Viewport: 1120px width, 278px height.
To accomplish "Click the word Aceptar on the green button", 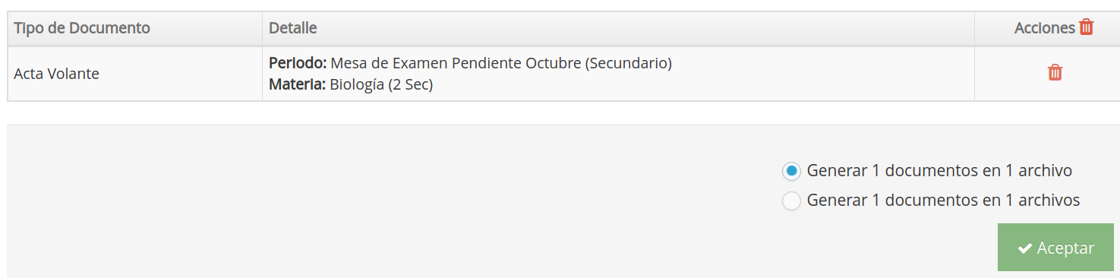I will click(x=1066, y=248).
